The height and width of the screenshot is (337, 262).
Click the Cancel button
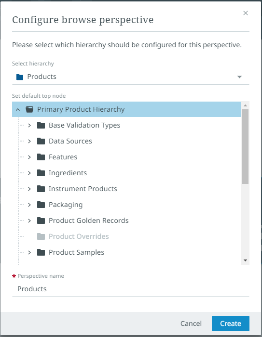point(191,323)
